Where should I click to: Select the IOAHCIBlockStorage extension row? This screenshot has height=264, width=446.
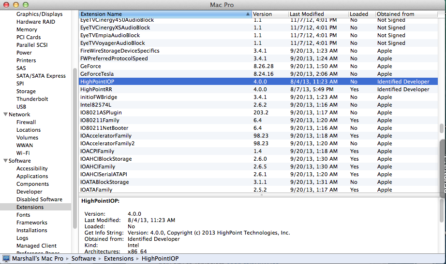pos(258,159)
